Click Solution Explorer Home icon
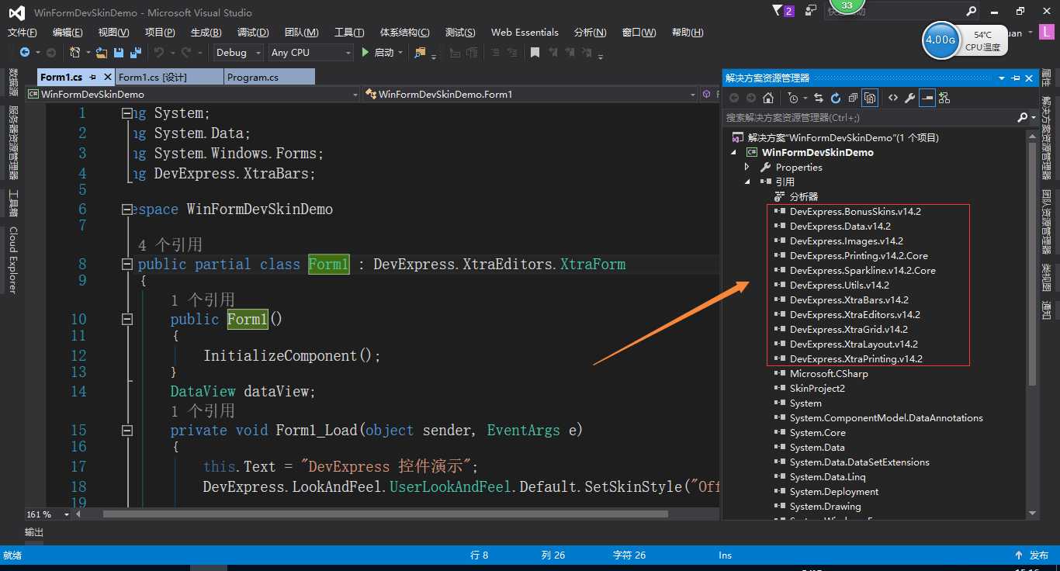1060x571 pixels. click(x=768, y=98)
